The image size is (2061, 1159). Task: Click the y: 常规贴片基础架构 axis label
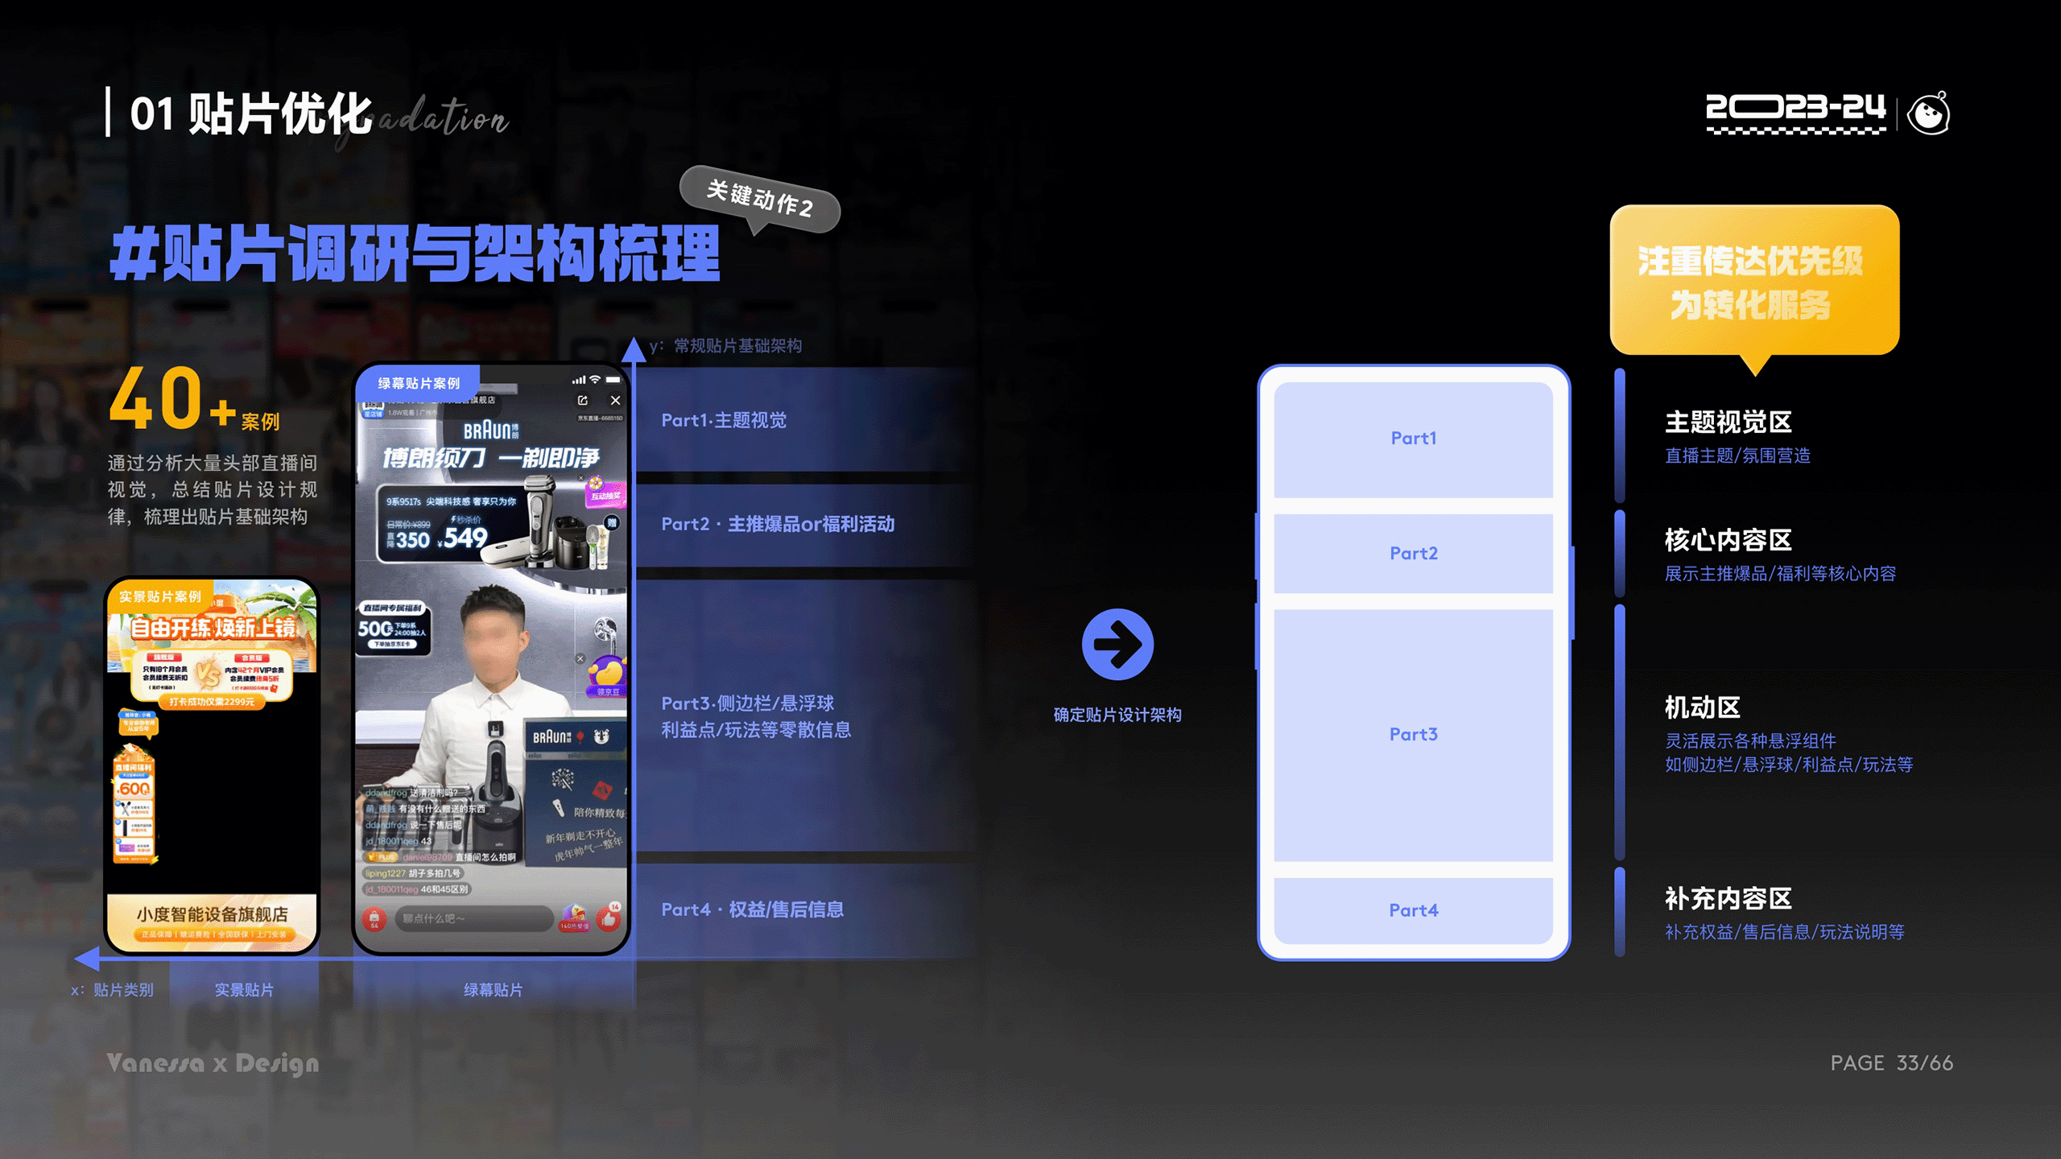725,346
